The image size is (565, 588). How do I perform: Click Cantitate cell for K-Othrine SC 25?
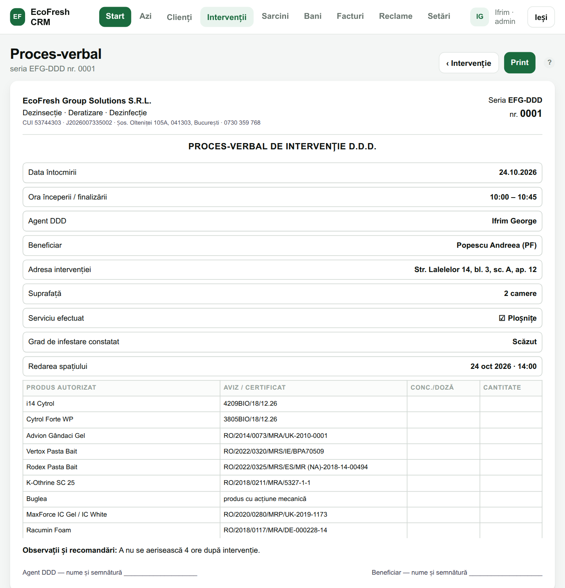(511, 483)
